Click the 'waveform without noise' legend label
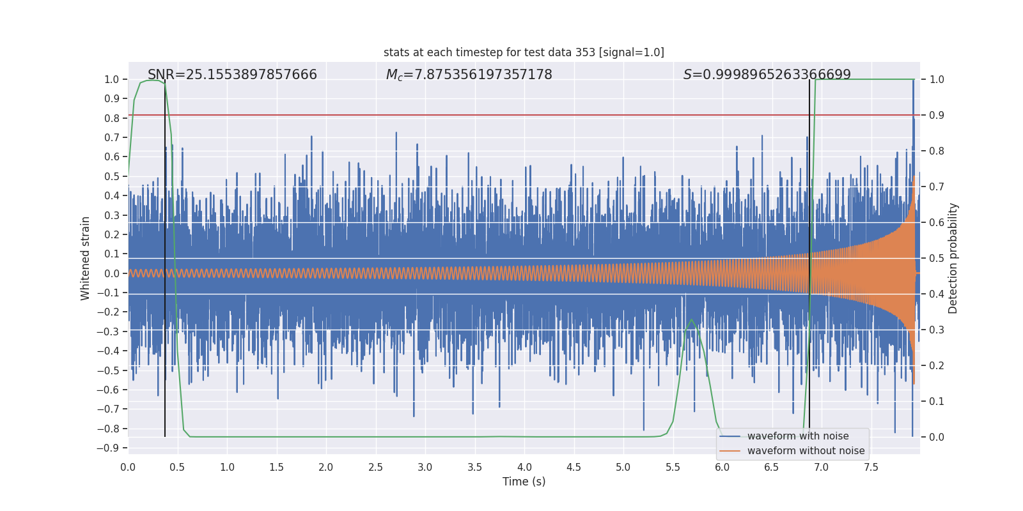Image resolution: width=1023 pixels, height=511 pixels. tap(806, 451)
